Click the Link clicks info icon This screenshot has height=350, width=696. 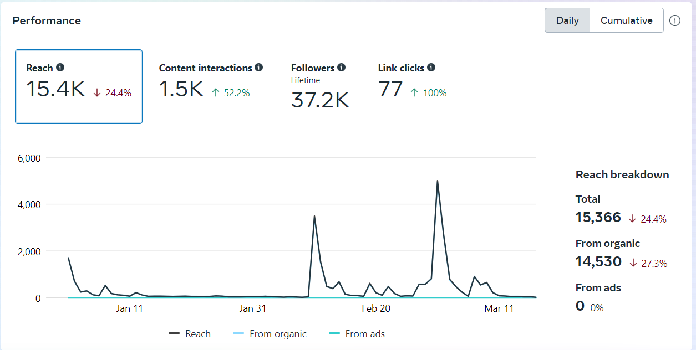(431, 68)
